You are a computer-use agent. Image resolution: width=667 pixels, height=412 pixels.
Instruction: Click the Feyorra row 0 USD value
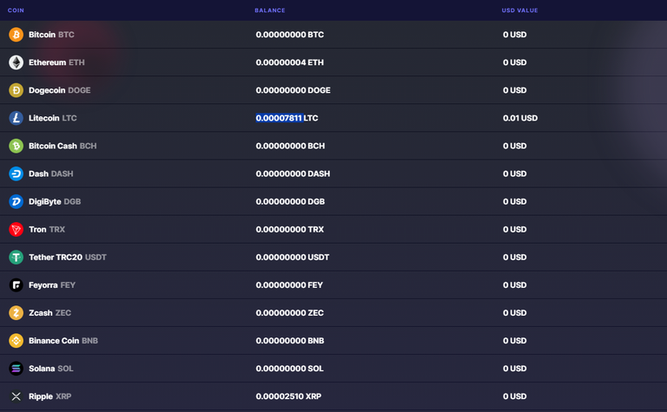point(515,285)
